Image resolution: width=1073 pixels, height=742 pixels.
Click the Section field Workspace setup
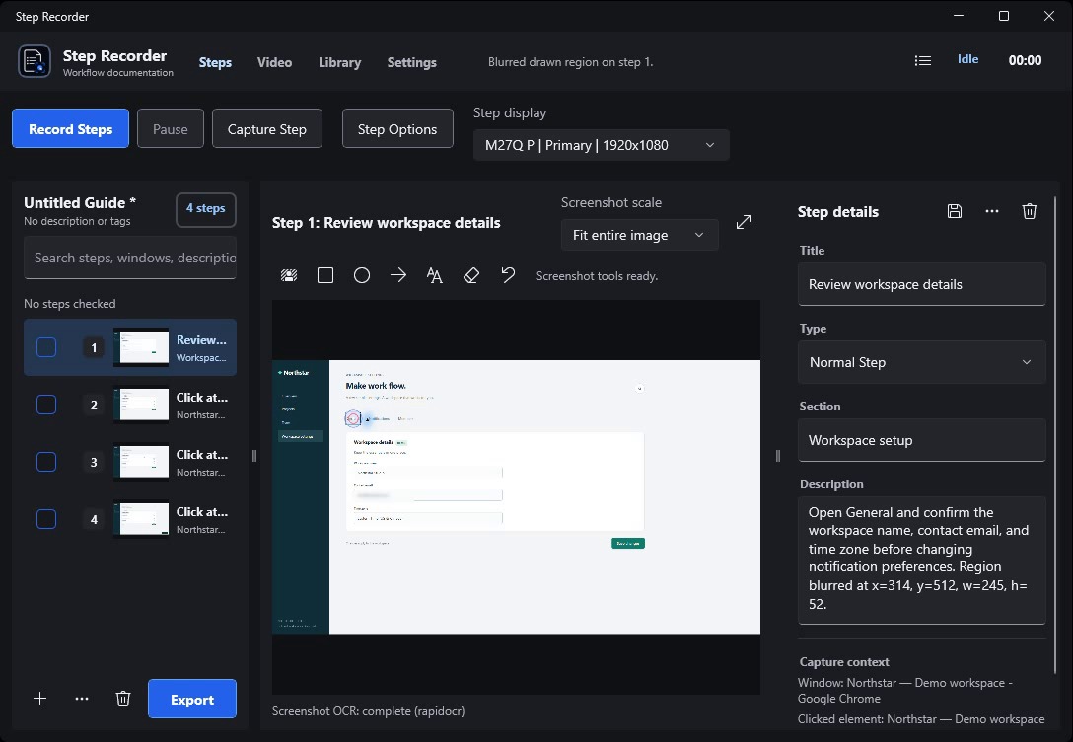921,440
